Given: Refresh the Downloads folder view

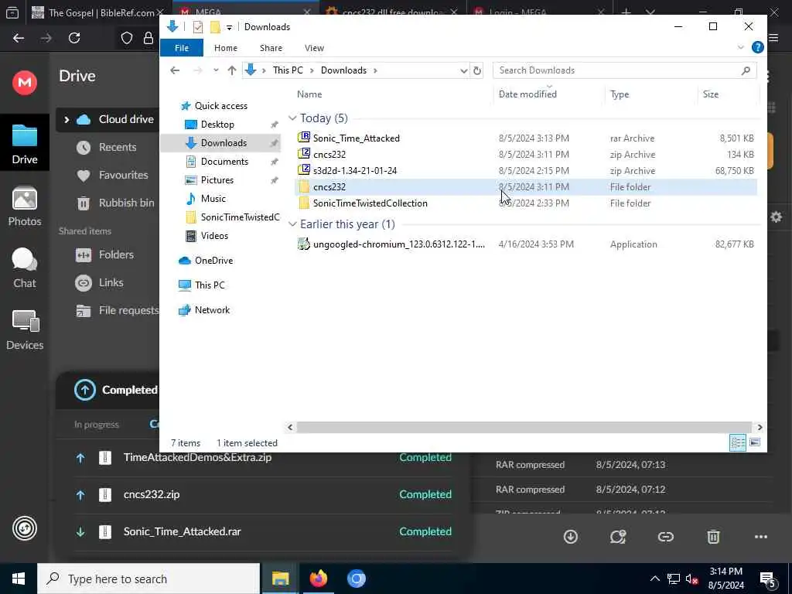Looking at the screenshot, I should coord(476,70).
